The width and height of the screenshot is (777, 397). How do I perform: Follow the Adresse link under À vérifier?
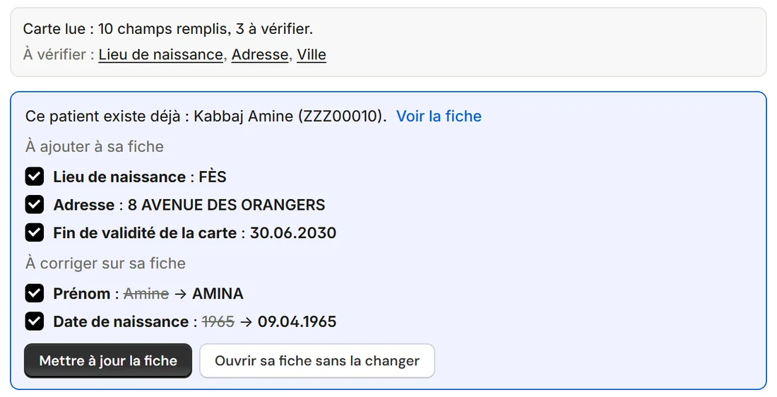click(x=260, y=54)
